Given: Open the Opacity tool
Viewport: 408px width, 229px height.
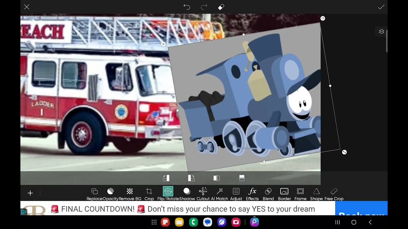Looking at the screenshot, I should tap(111, 194).
